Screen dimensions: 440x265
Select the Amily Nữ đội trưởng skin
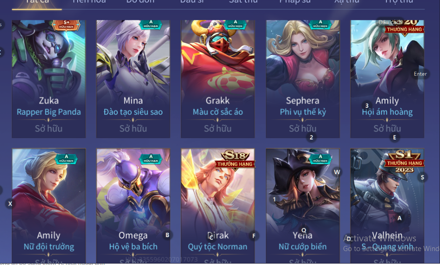(x=49, y=206)
